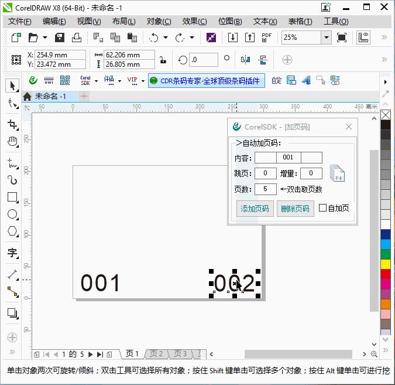395x385 pixels.
Task: Switch to the 页 2 tab
Action: tap(156, 354)
